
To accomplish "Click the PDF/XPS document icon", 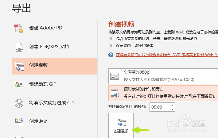I will coord(19,47).
